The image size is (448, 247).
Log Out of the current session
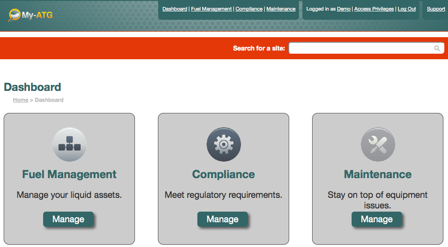[407, 9]
